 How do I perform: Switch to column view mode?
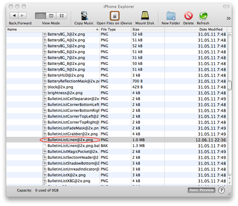tap(51, 16)
